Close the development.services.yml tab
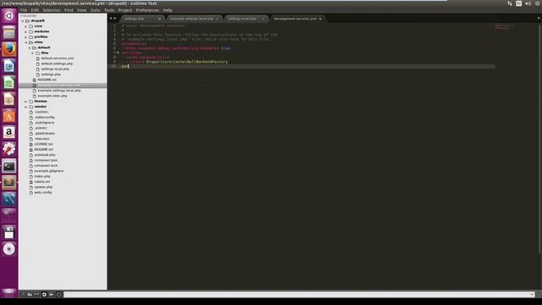Image resolution: width=542 pixels, height=305 pixels. point(320,19)
